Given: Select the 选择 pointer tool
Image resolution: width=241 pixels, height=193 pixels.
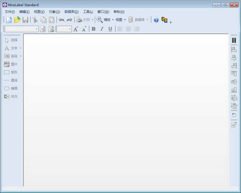Looking at the screenshot, I should 11,40.
